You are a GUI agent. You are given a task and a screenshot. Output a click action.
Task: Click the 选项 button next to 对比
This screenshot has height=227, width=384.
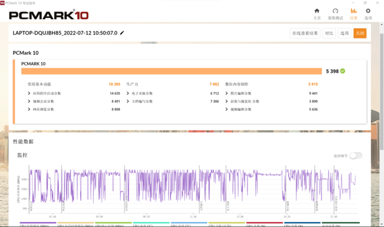pyautogui.click(x=345, y=33)
